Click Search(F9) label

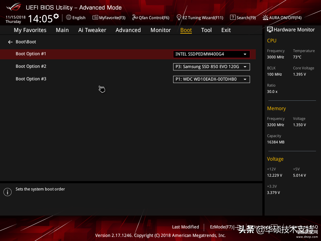tap(246, 18)
